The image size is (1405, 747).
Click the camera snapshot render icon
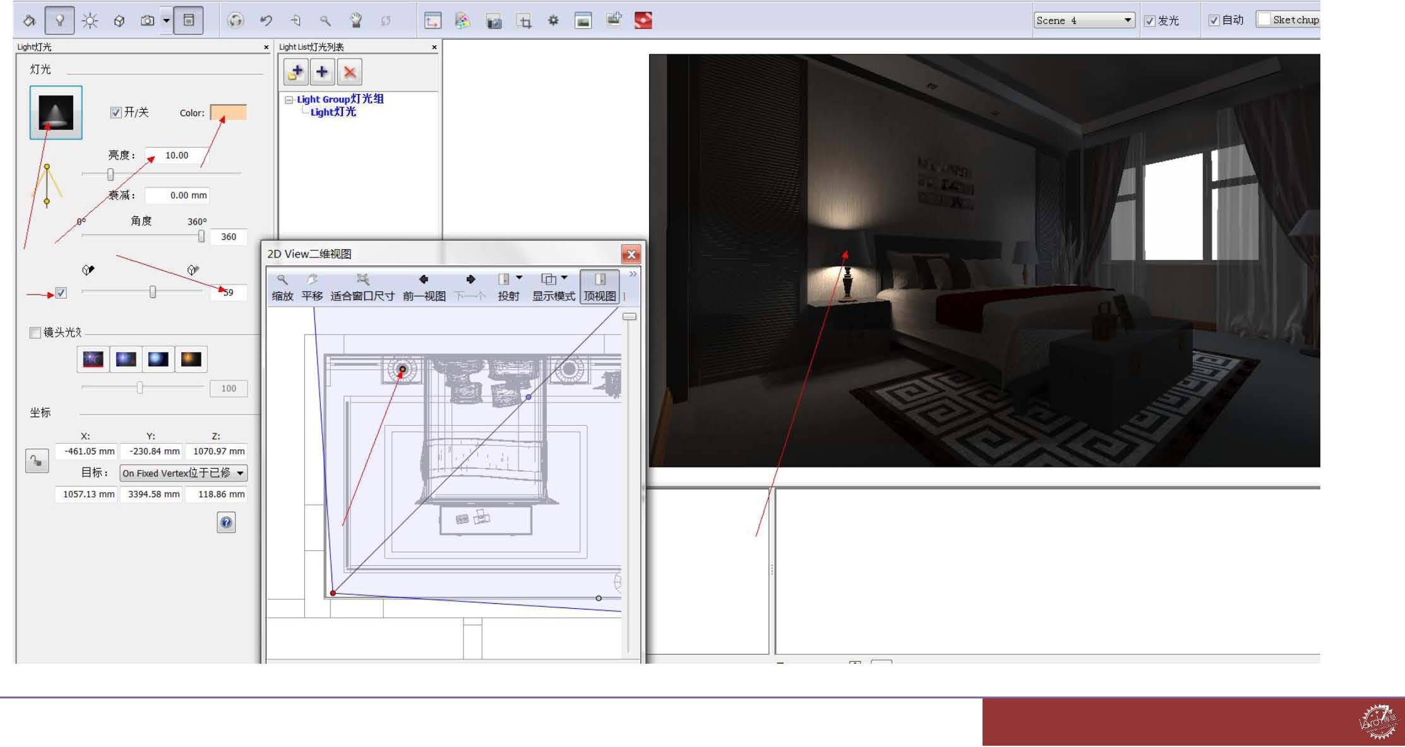493,20
